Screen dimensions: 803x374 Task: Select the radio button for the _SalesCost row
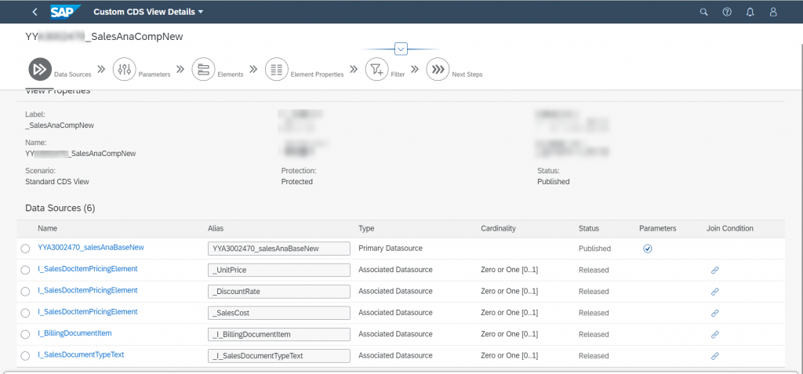pyautogui.click(x=25, y=313)
